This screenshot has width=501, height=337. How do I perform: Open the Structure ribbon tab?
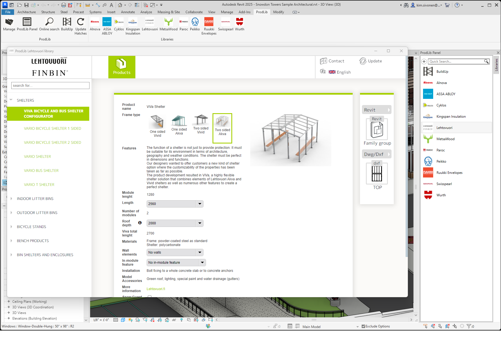point(48,12)
